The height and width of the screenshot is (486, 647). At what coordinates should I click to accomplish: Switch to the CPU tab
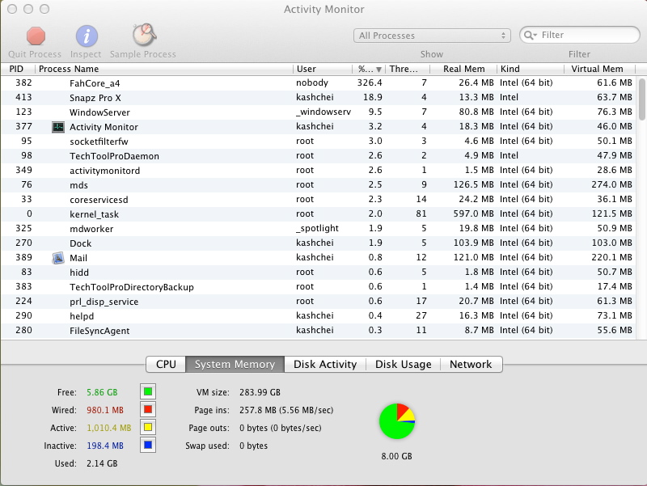(166, 364)
